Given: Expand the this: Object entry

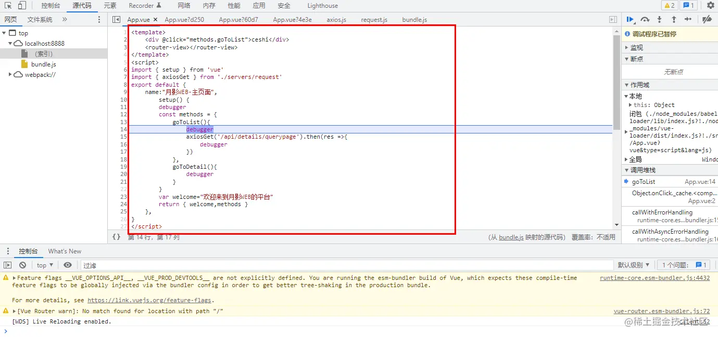Looking at the screenshot, I should tap(631, 105).
